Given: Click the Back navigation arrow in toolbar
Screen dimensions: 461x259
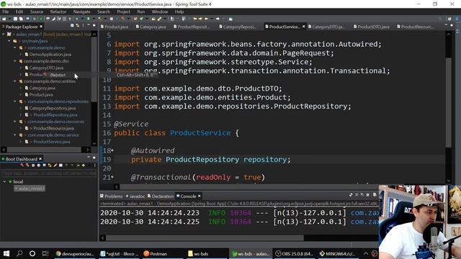Looking at the screenshot, I should pyautogui.click(x=206, y=19).
